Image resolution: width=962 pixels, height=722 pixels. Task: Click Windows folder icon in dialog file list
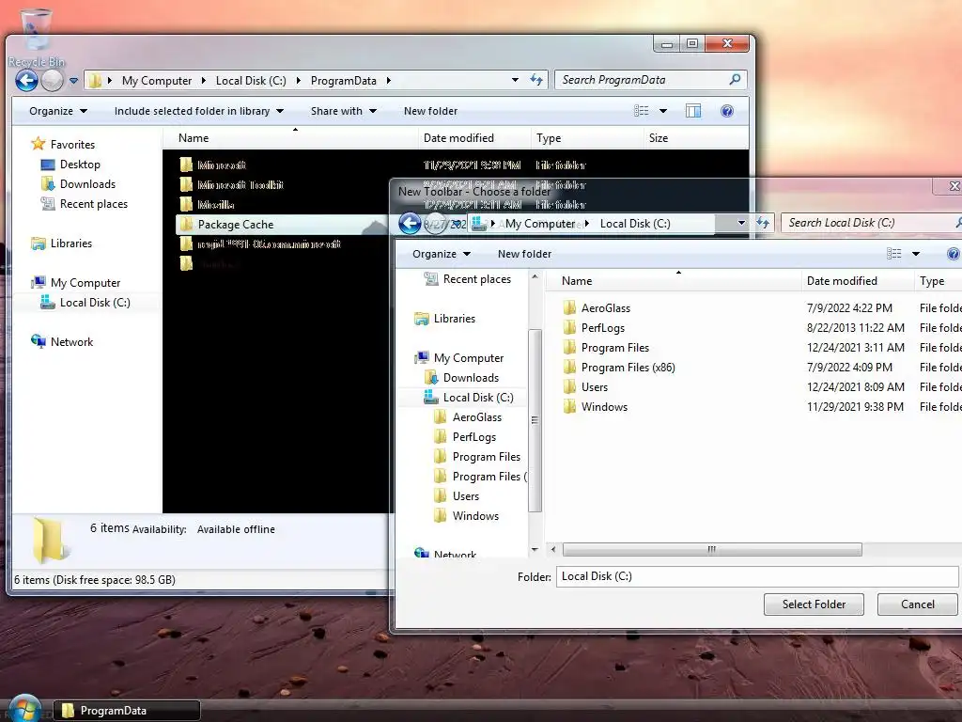569,406
